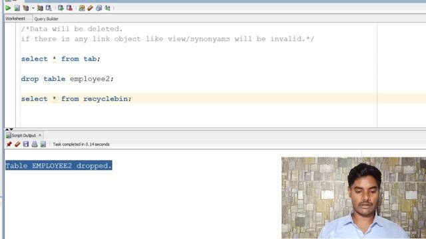This screenshot has height=239, width=426.
Task: Print the script output
Action: [x=35, y=144]
